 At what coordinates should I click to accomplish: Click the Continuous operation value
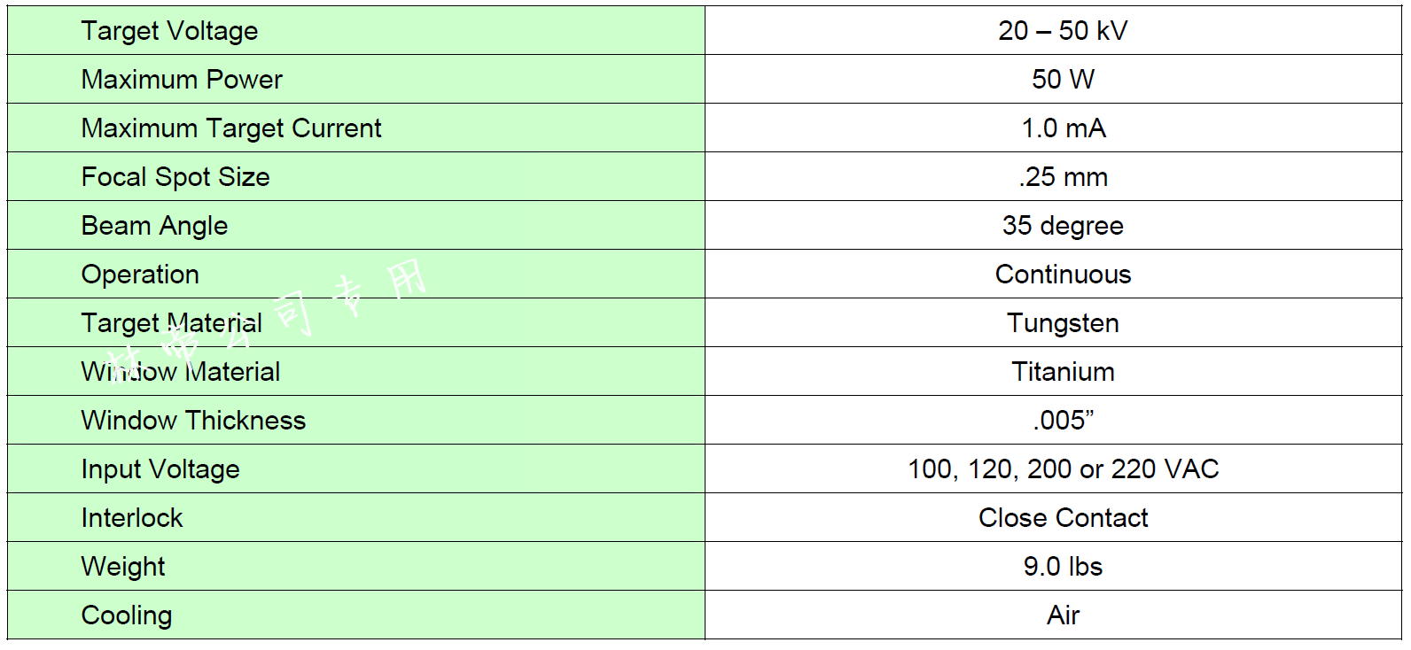pyautogui.click(x=1063, y=275)
